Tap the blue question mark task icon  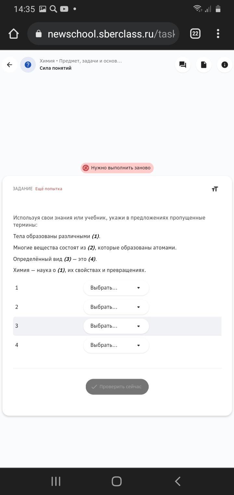pos(28,65)
